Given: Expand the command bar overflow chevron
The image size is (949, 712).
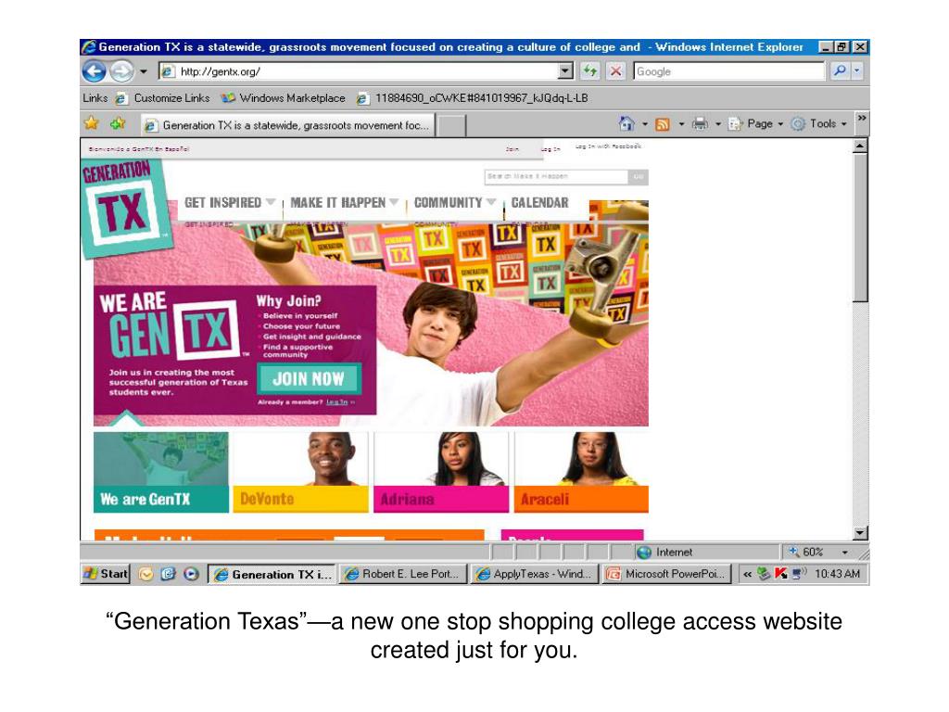Looking at the screenshot, I should (x=862, y=118).
